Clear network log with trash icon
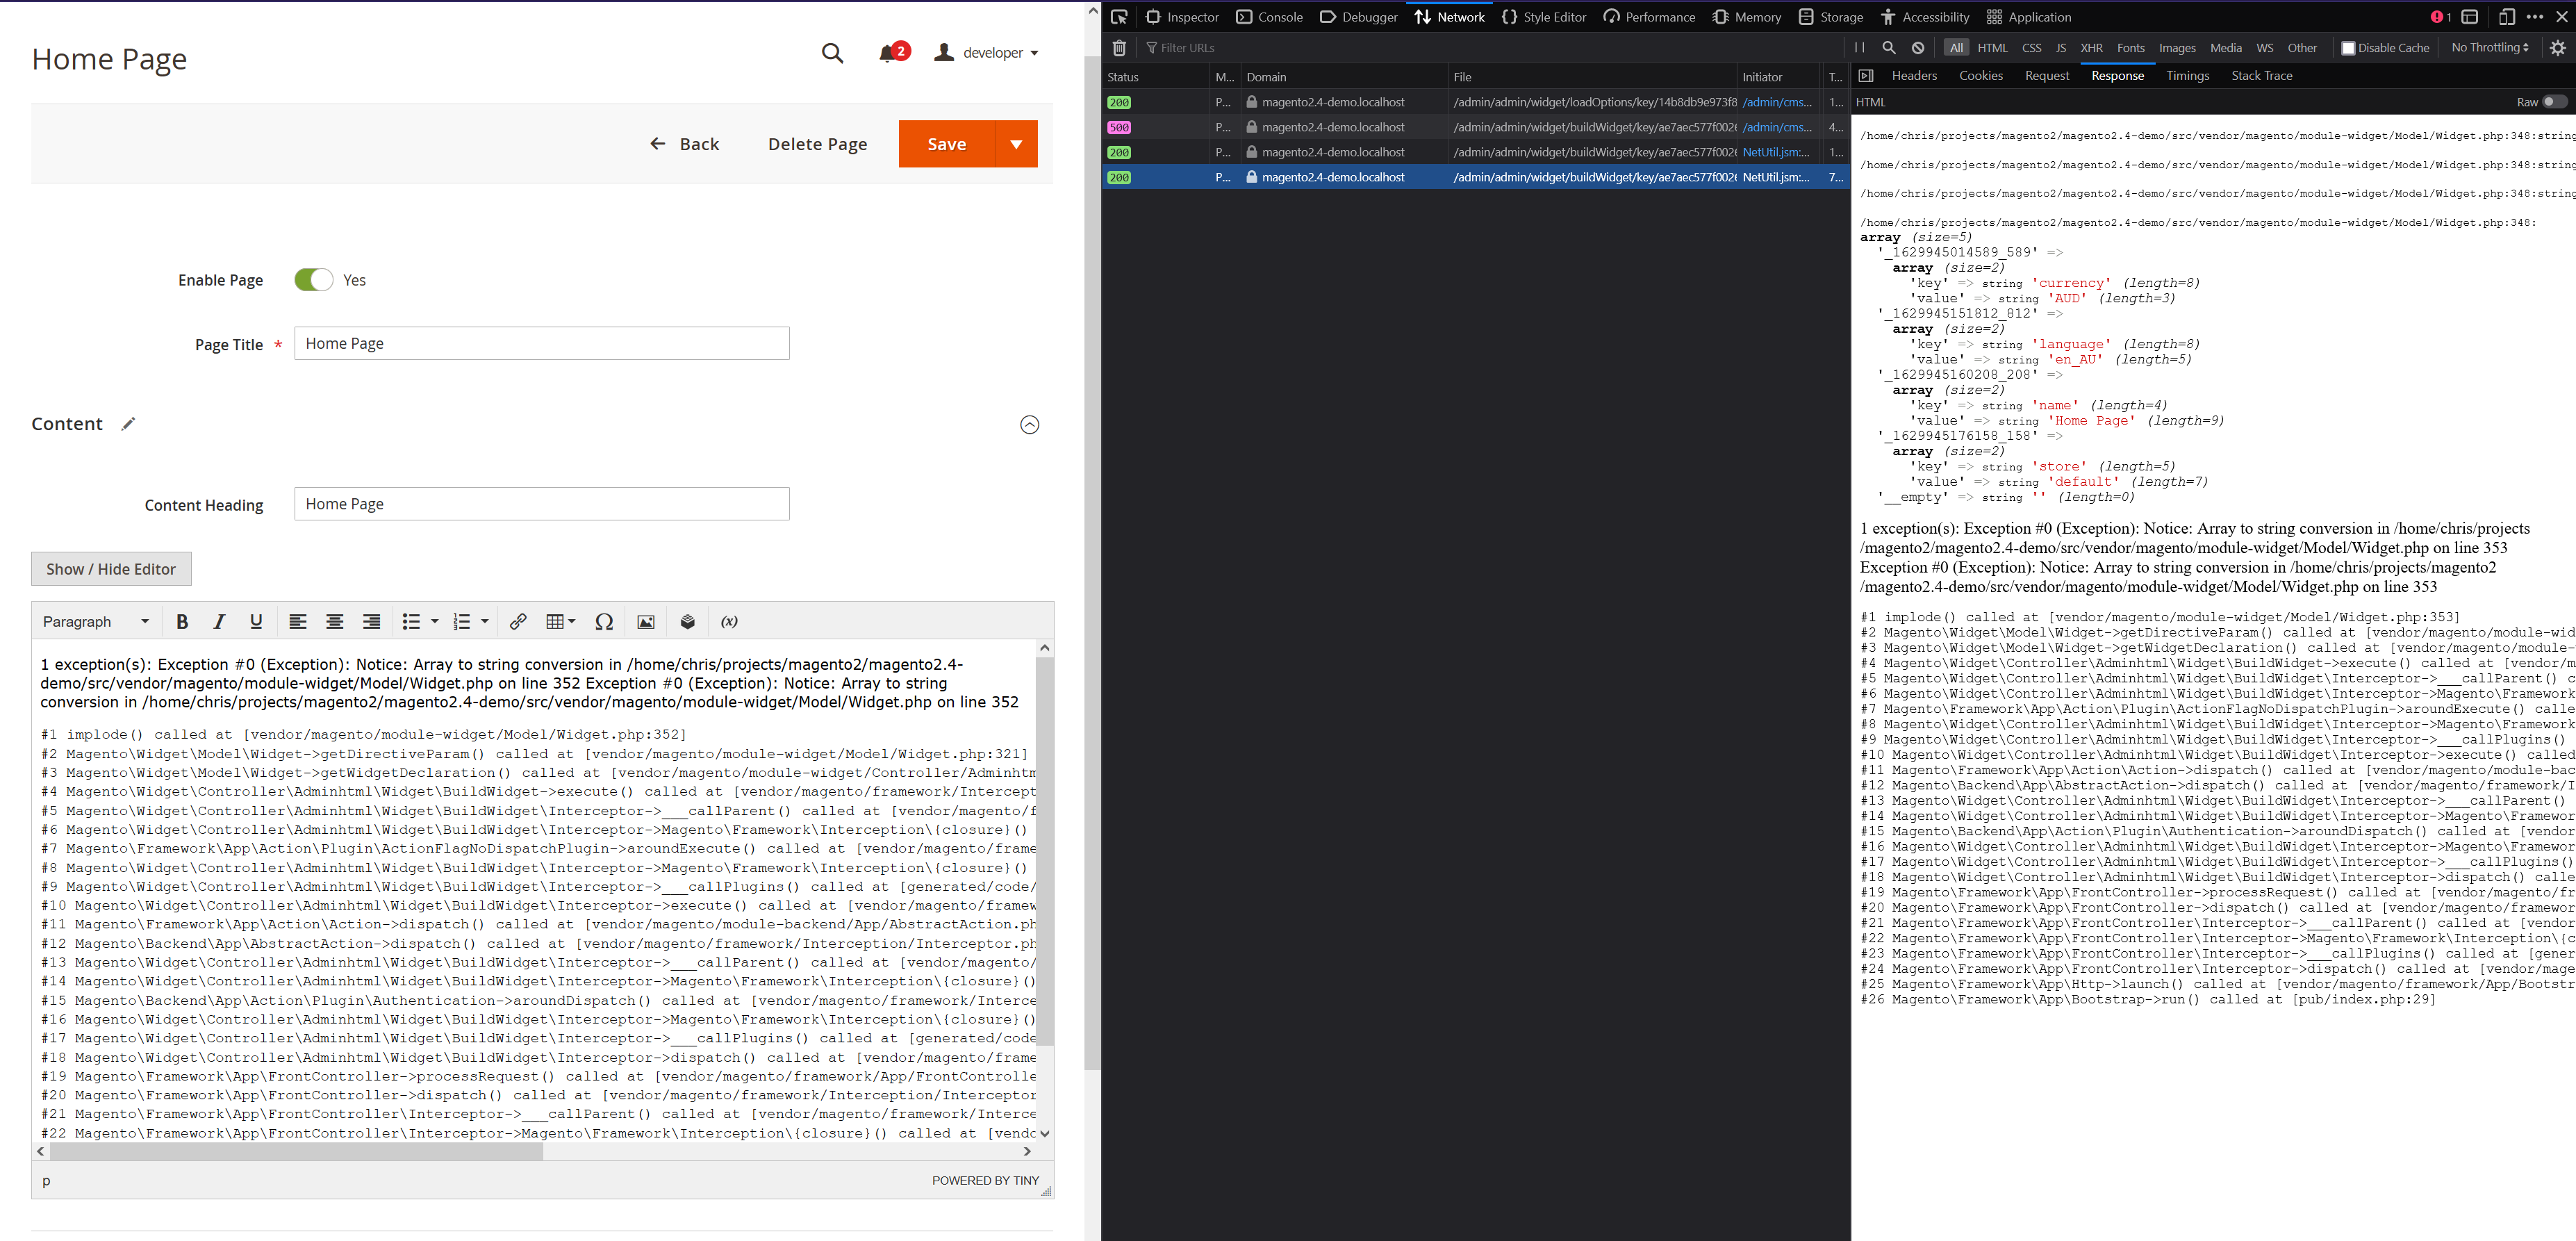 [1119, 48]
